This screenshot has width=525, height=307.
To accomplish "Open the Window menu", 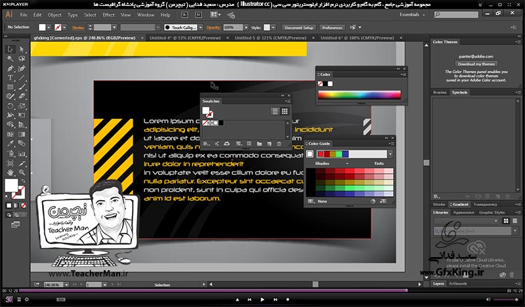I will point(146,14).
